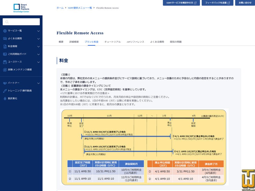This screenshot has height=191, width=255.
Task: Click the パートナー handshake icon
Action: point(5,83)
